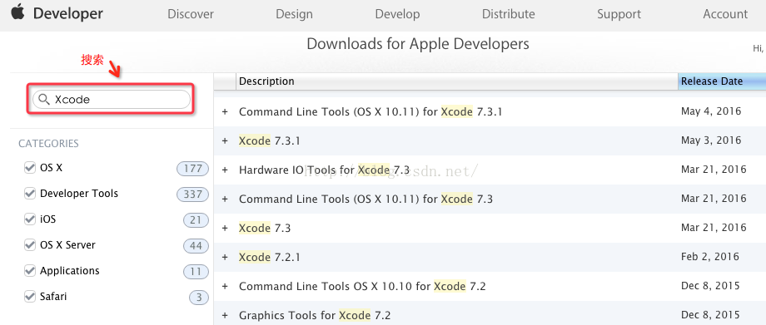Expand the Xcode 7.2.1 row
Viewport: 766px width, 325px height.
tap(225, 257)
